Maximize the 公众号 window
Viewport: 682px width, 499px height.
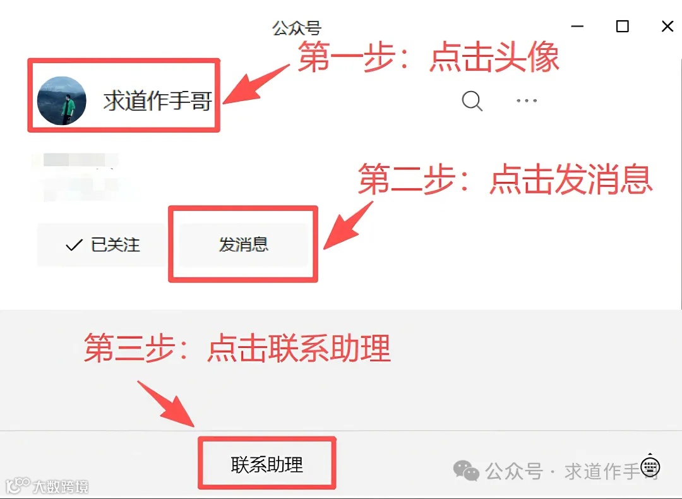[623, 27]
